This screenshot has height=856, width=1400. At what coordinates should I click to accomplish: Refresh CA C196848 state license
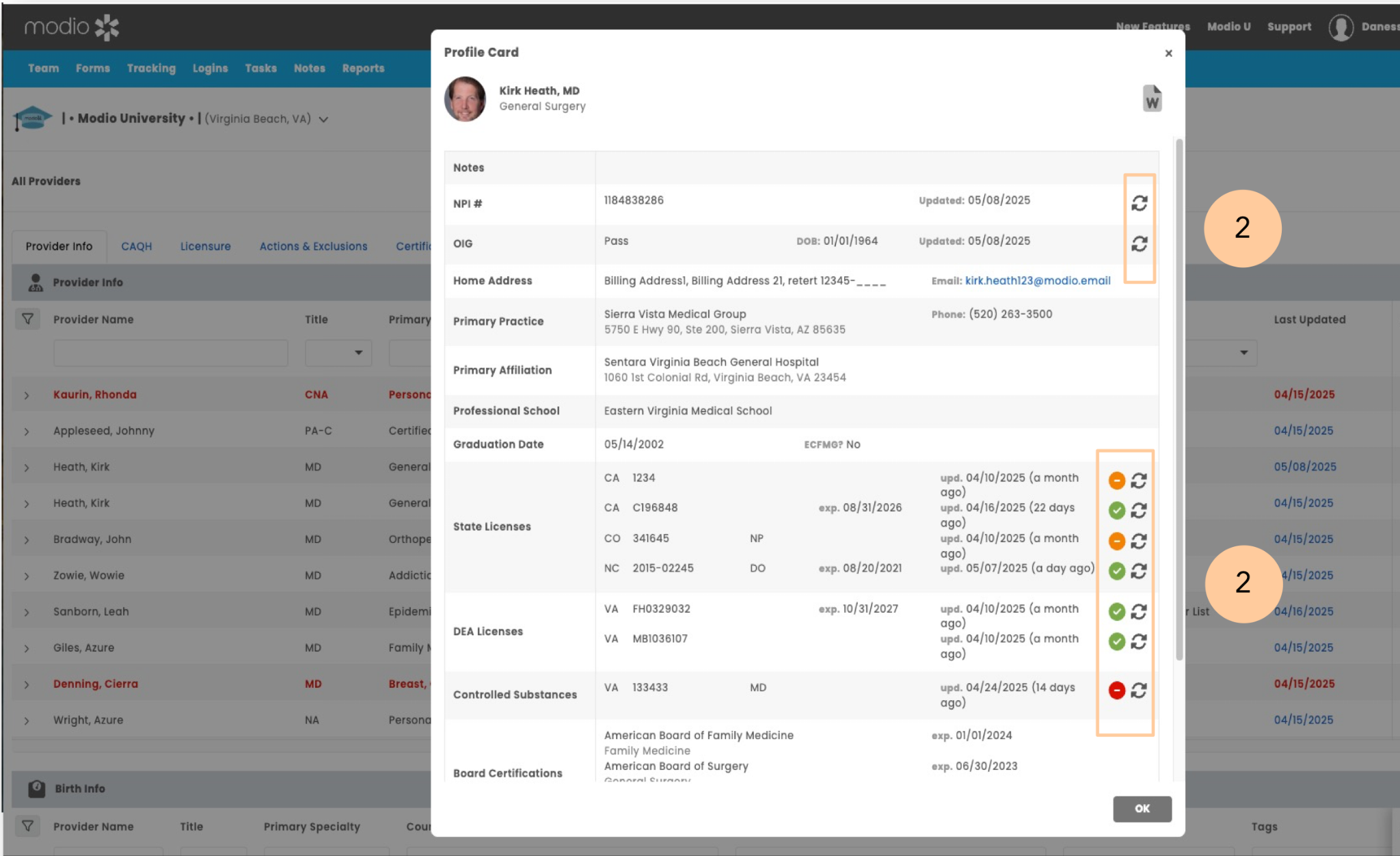[1138, 511]
